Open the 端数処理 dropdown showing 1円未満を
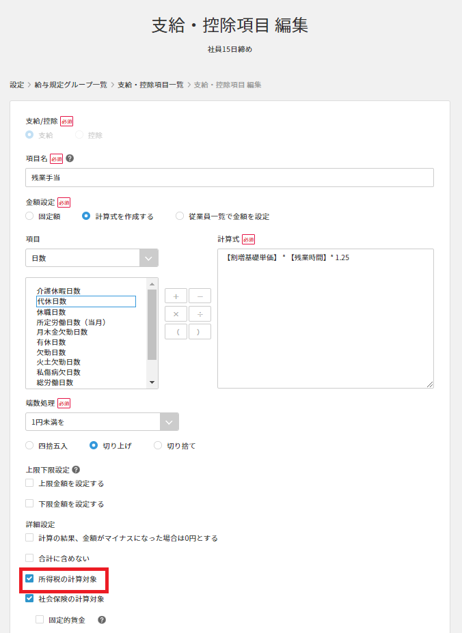The width and height of the screenshot is (462, 633). [102, 422]
